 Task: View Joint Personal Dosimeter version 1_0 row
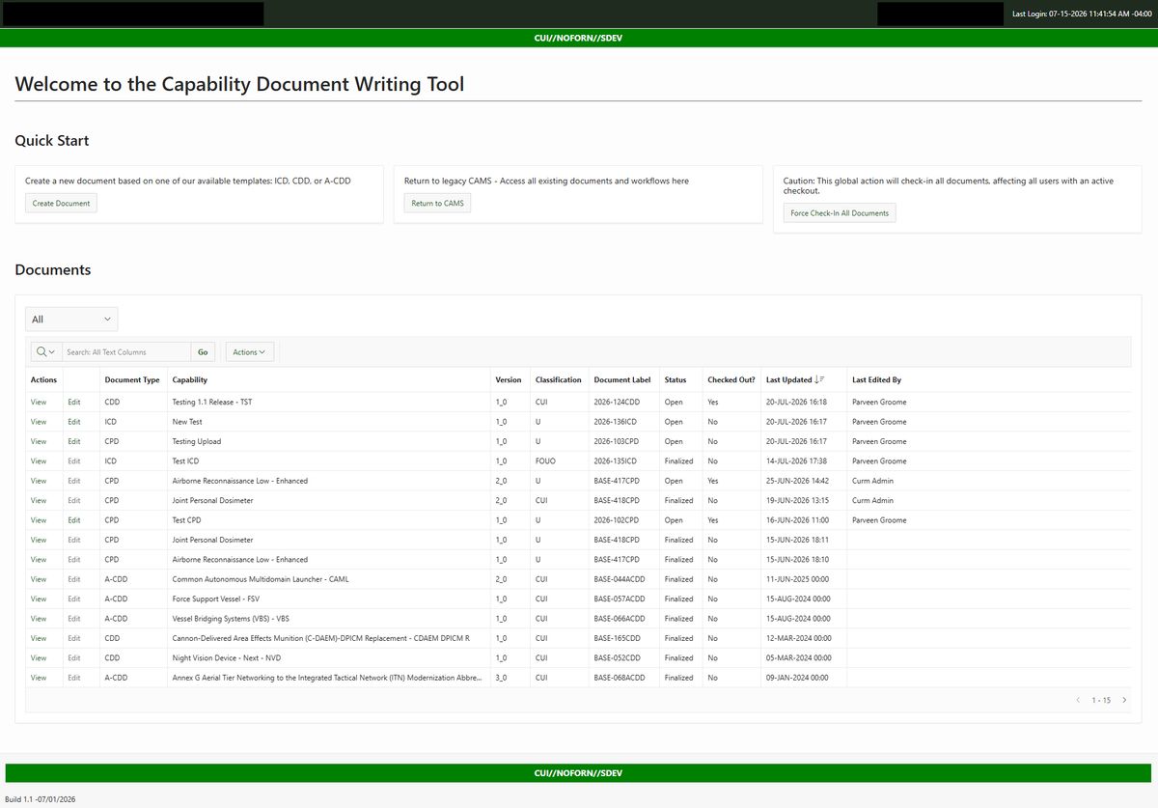pyautogui.click(x=39, y=540)
